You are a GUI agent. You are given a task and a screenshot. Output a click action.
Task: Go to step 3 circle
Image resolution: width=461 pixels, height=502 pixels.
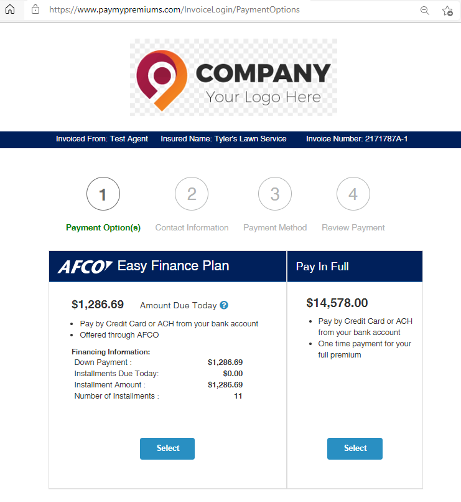(x=275, y=194)
